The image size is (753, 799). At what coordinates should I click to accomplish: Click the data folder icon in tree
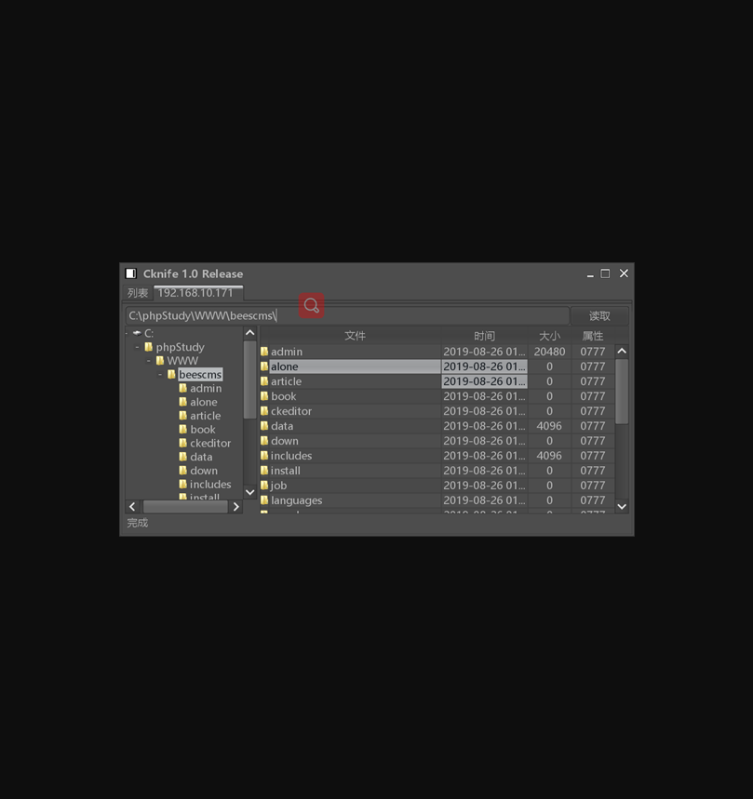tap(182, 457)
